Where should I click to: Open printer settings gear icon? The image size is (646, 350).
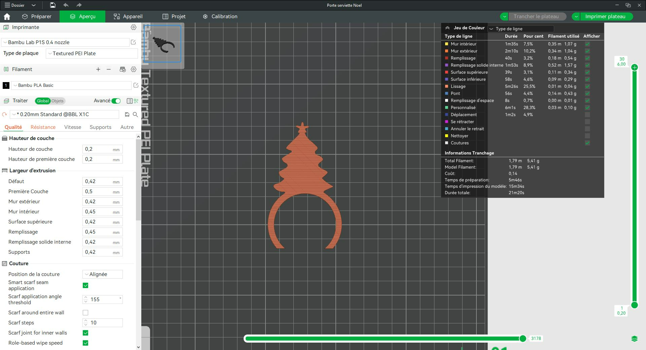tap(134, 27)
